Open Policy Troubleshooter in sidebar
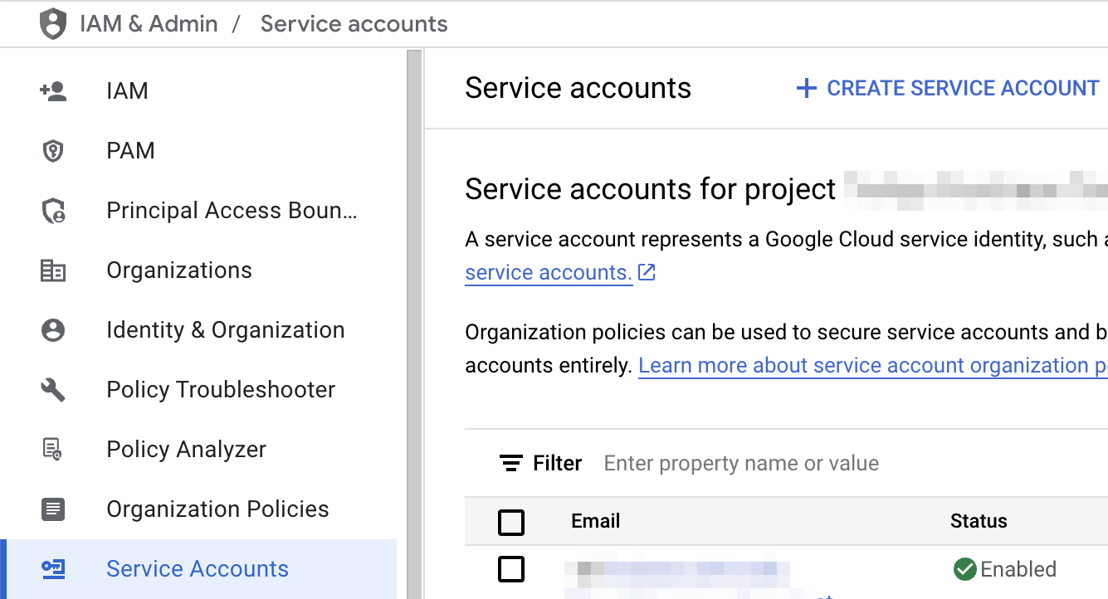Image resolution: width=1108 pixels, height=599 pixels. [221, 390]
